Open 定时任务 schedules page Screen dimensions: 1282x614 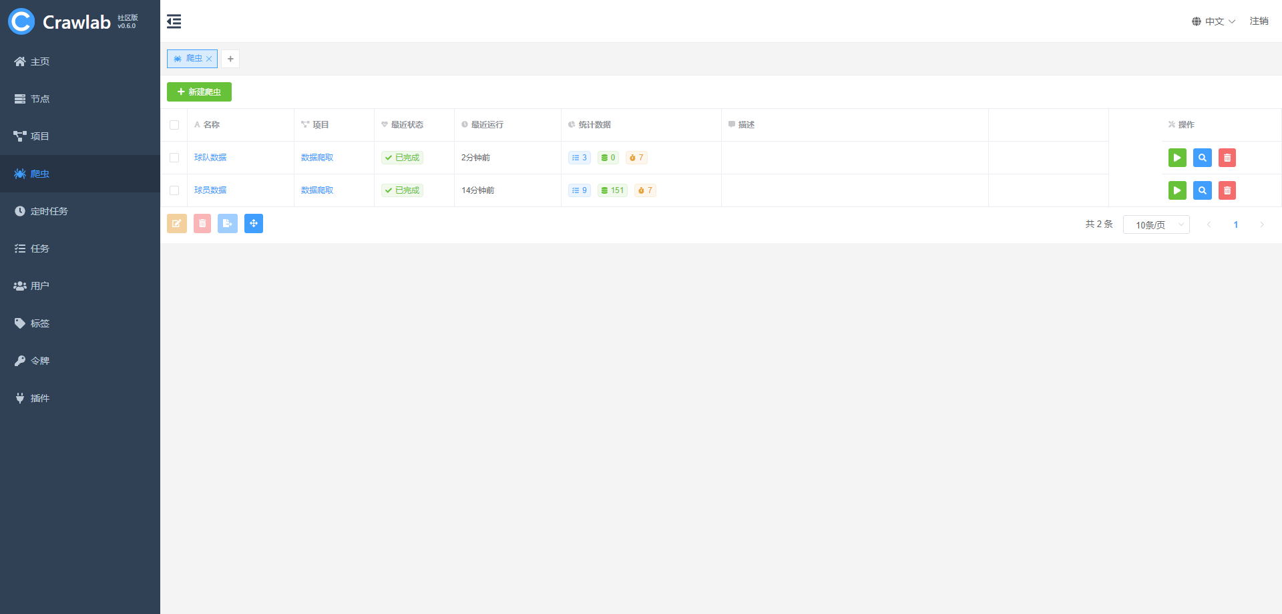(80, 211)
